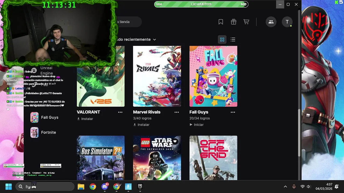The image size is (344, 193).
Task: Toggle favorite heart on LEGO Star Wars
Action: click(x=175, y=142)
